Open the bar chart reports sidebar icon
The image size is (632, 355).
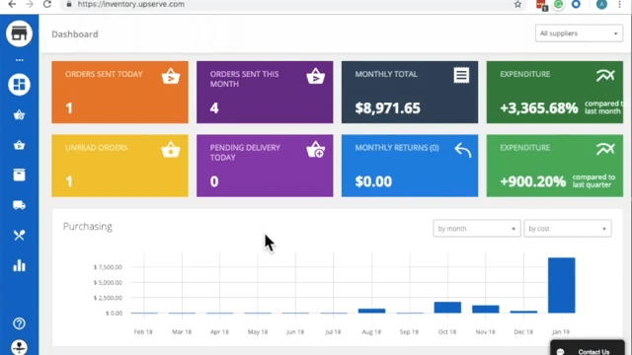(x=19, y=265)
